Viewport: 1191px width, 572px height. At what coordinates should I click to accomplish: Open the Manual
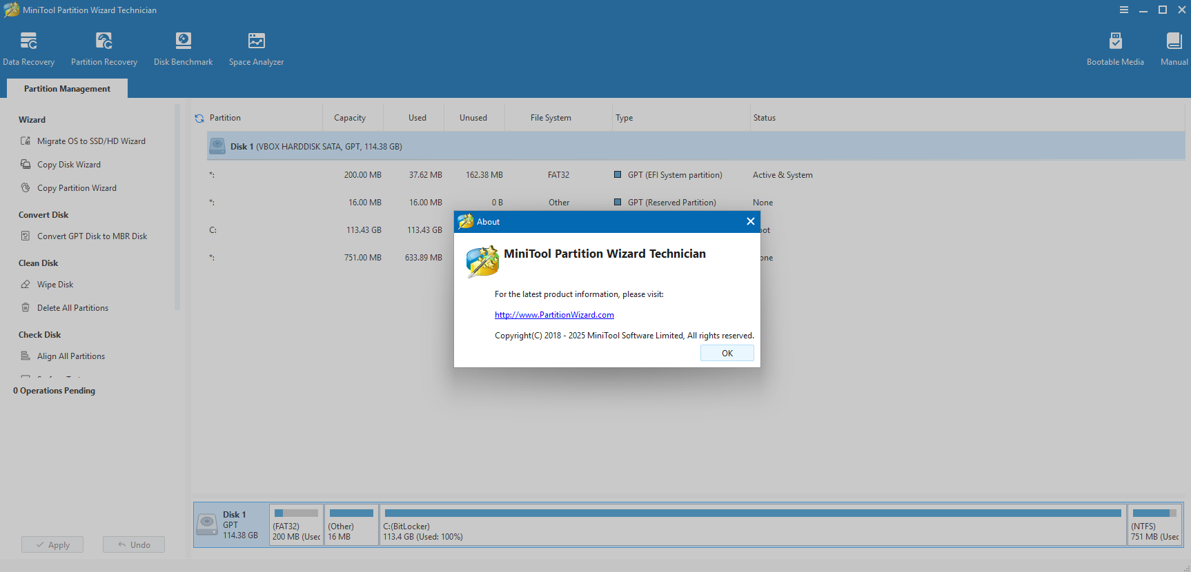pyautogui.click(x=1174, y=49)
